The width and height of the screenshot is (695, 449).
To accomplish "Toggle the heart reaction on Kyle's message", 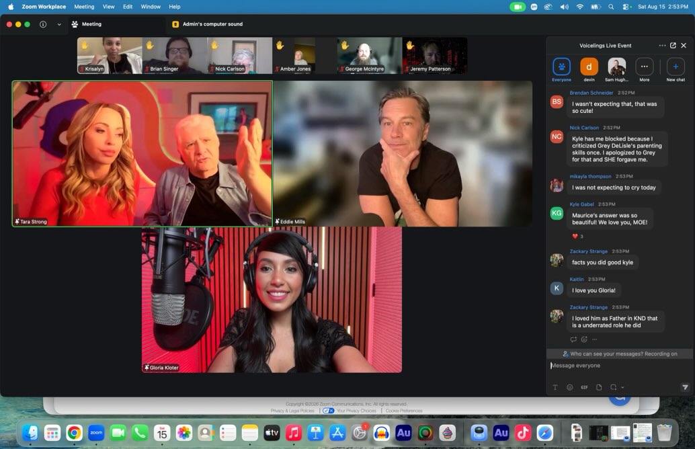I will (577, 236).
